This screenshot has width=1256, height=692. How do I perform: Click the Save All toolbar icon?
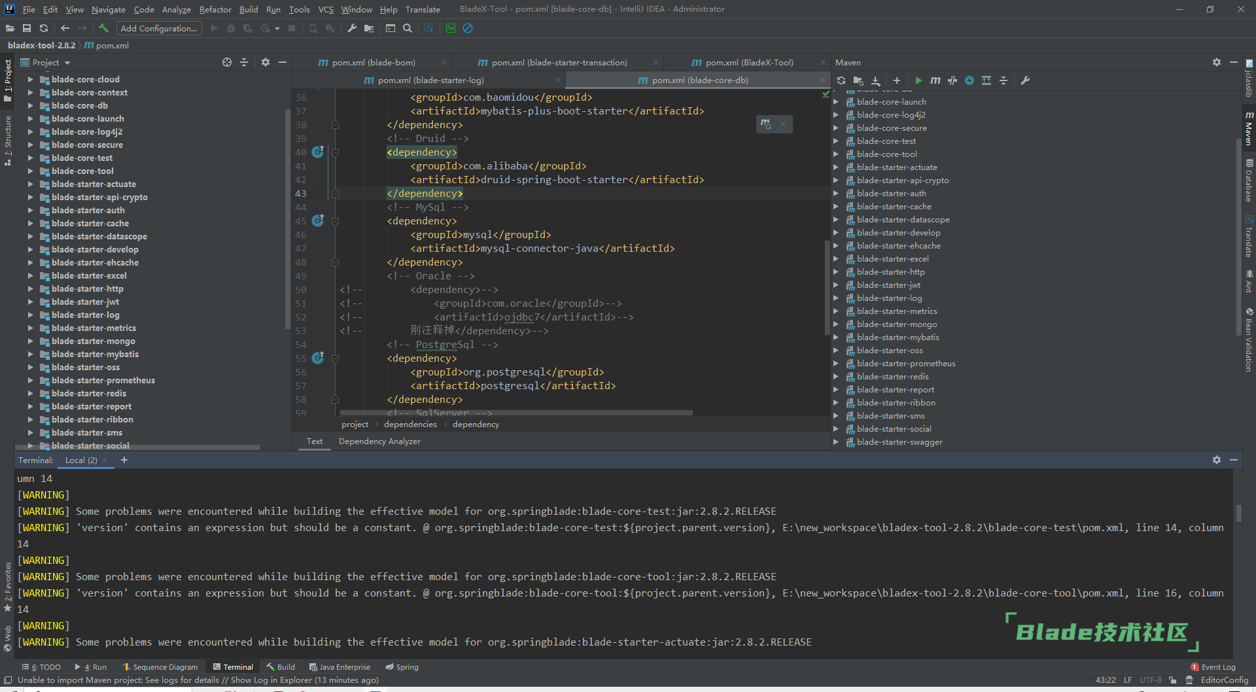pos(27,28)
